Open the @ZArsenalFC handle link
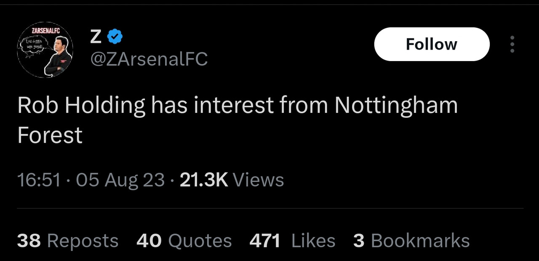 tap(149, 59)
